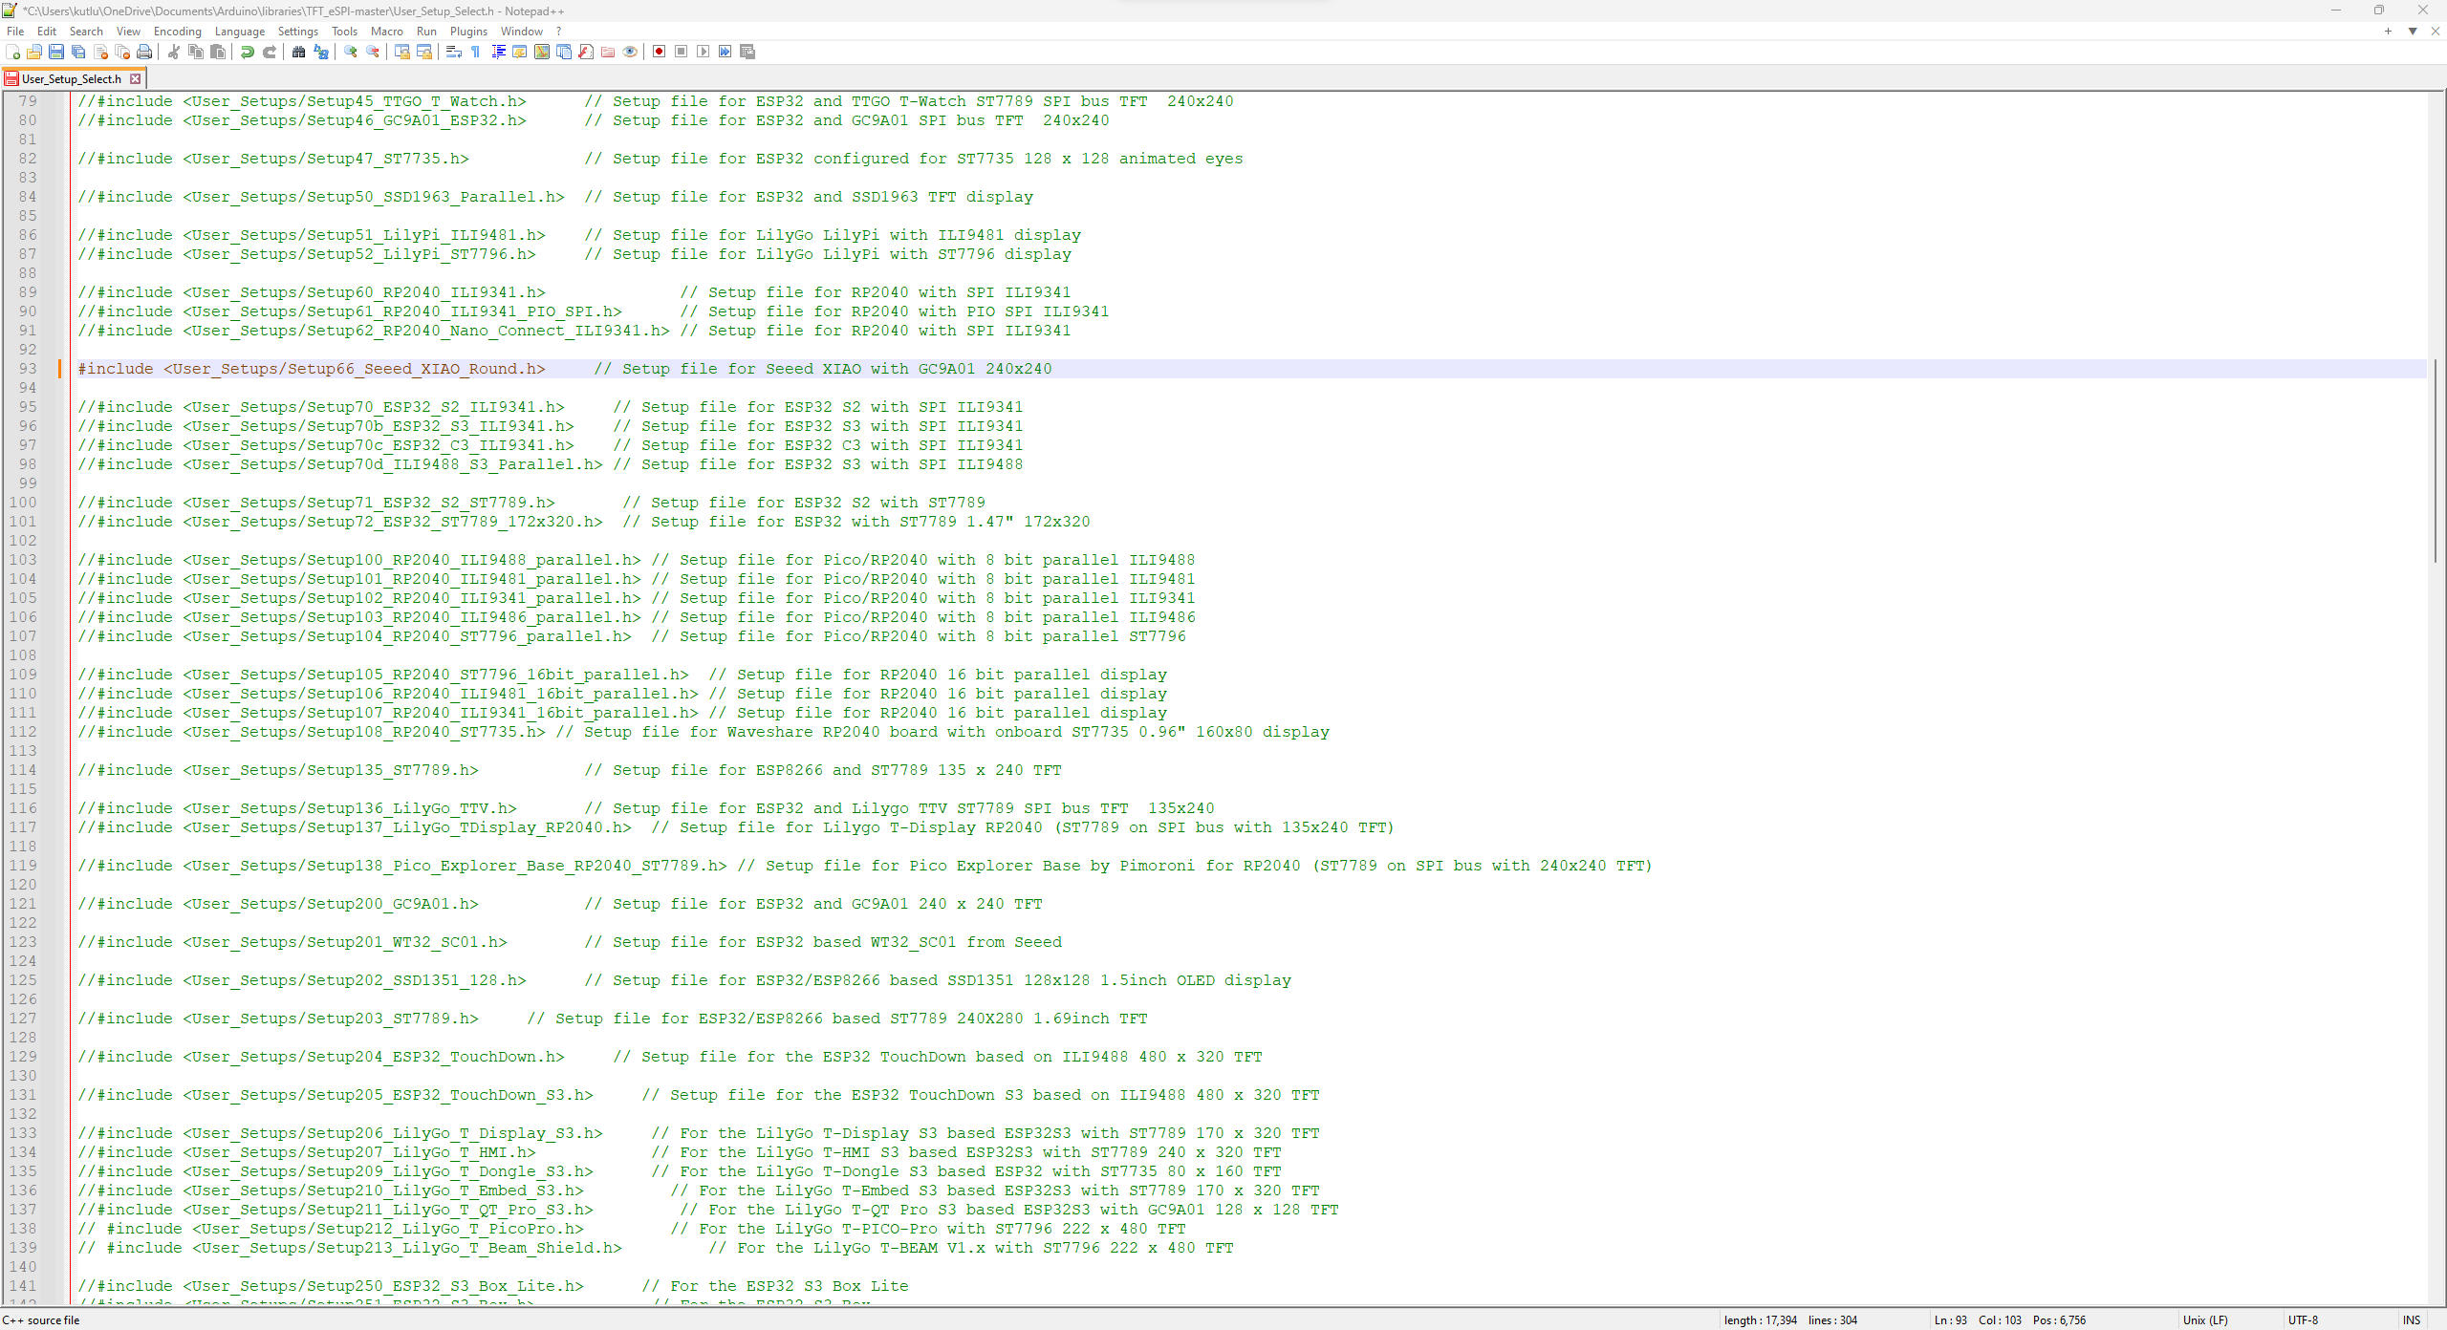Toggle Word wrap toolbar button

[x=454, y=52]
